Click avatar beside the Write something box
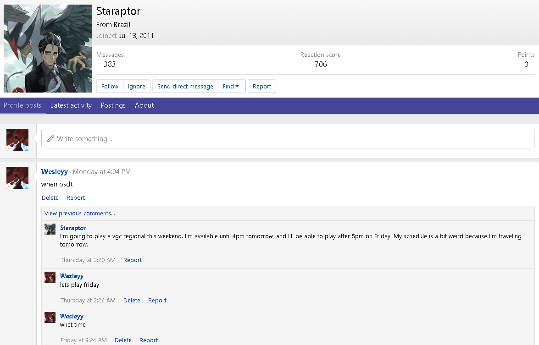This screenshot has width=539, height=345. point(17,140)
